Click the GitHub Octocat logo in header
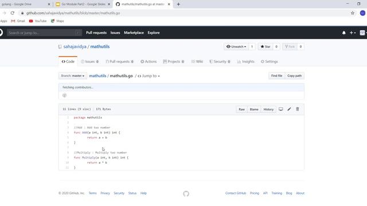Screen dimensions: 367x206 1,33
